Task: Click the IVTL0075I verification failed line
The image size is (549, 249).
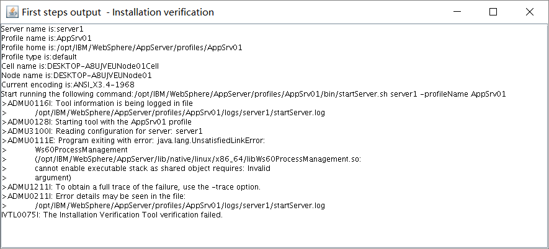Action: click(112, 215)
